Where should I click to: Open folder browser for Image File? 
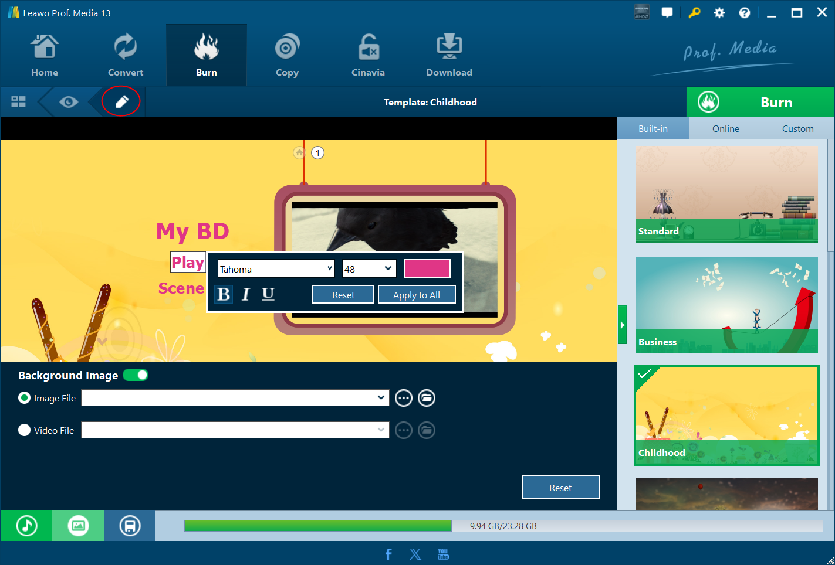click(427, 399)
